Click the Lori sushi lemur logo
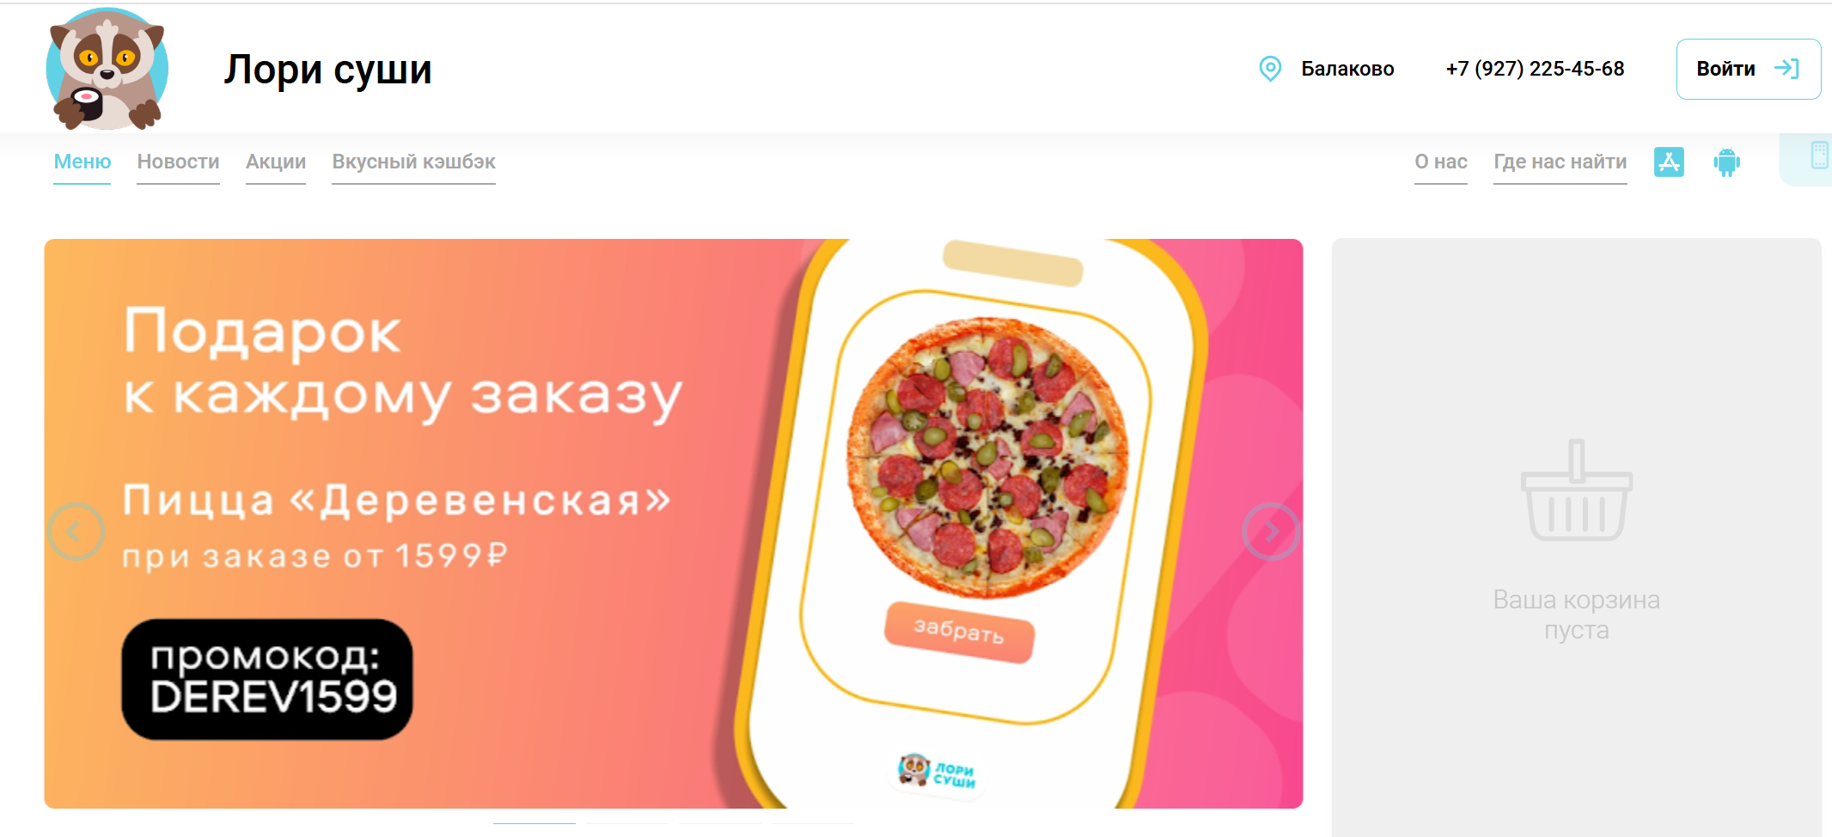 (107, 69)
